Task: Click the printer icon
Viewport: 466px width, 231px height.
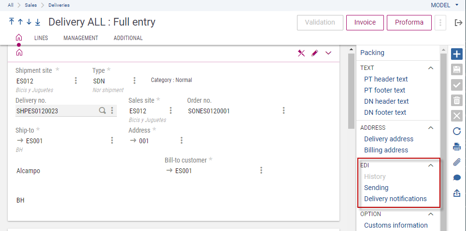Action: pyautogui.click(x=456, y=147)
